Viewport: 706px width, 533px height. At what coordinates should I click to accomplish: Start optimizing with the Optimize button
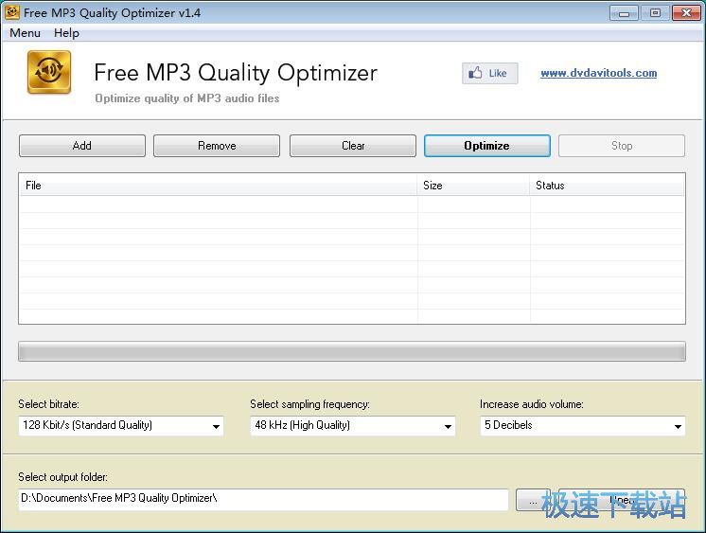coord(486,146)
